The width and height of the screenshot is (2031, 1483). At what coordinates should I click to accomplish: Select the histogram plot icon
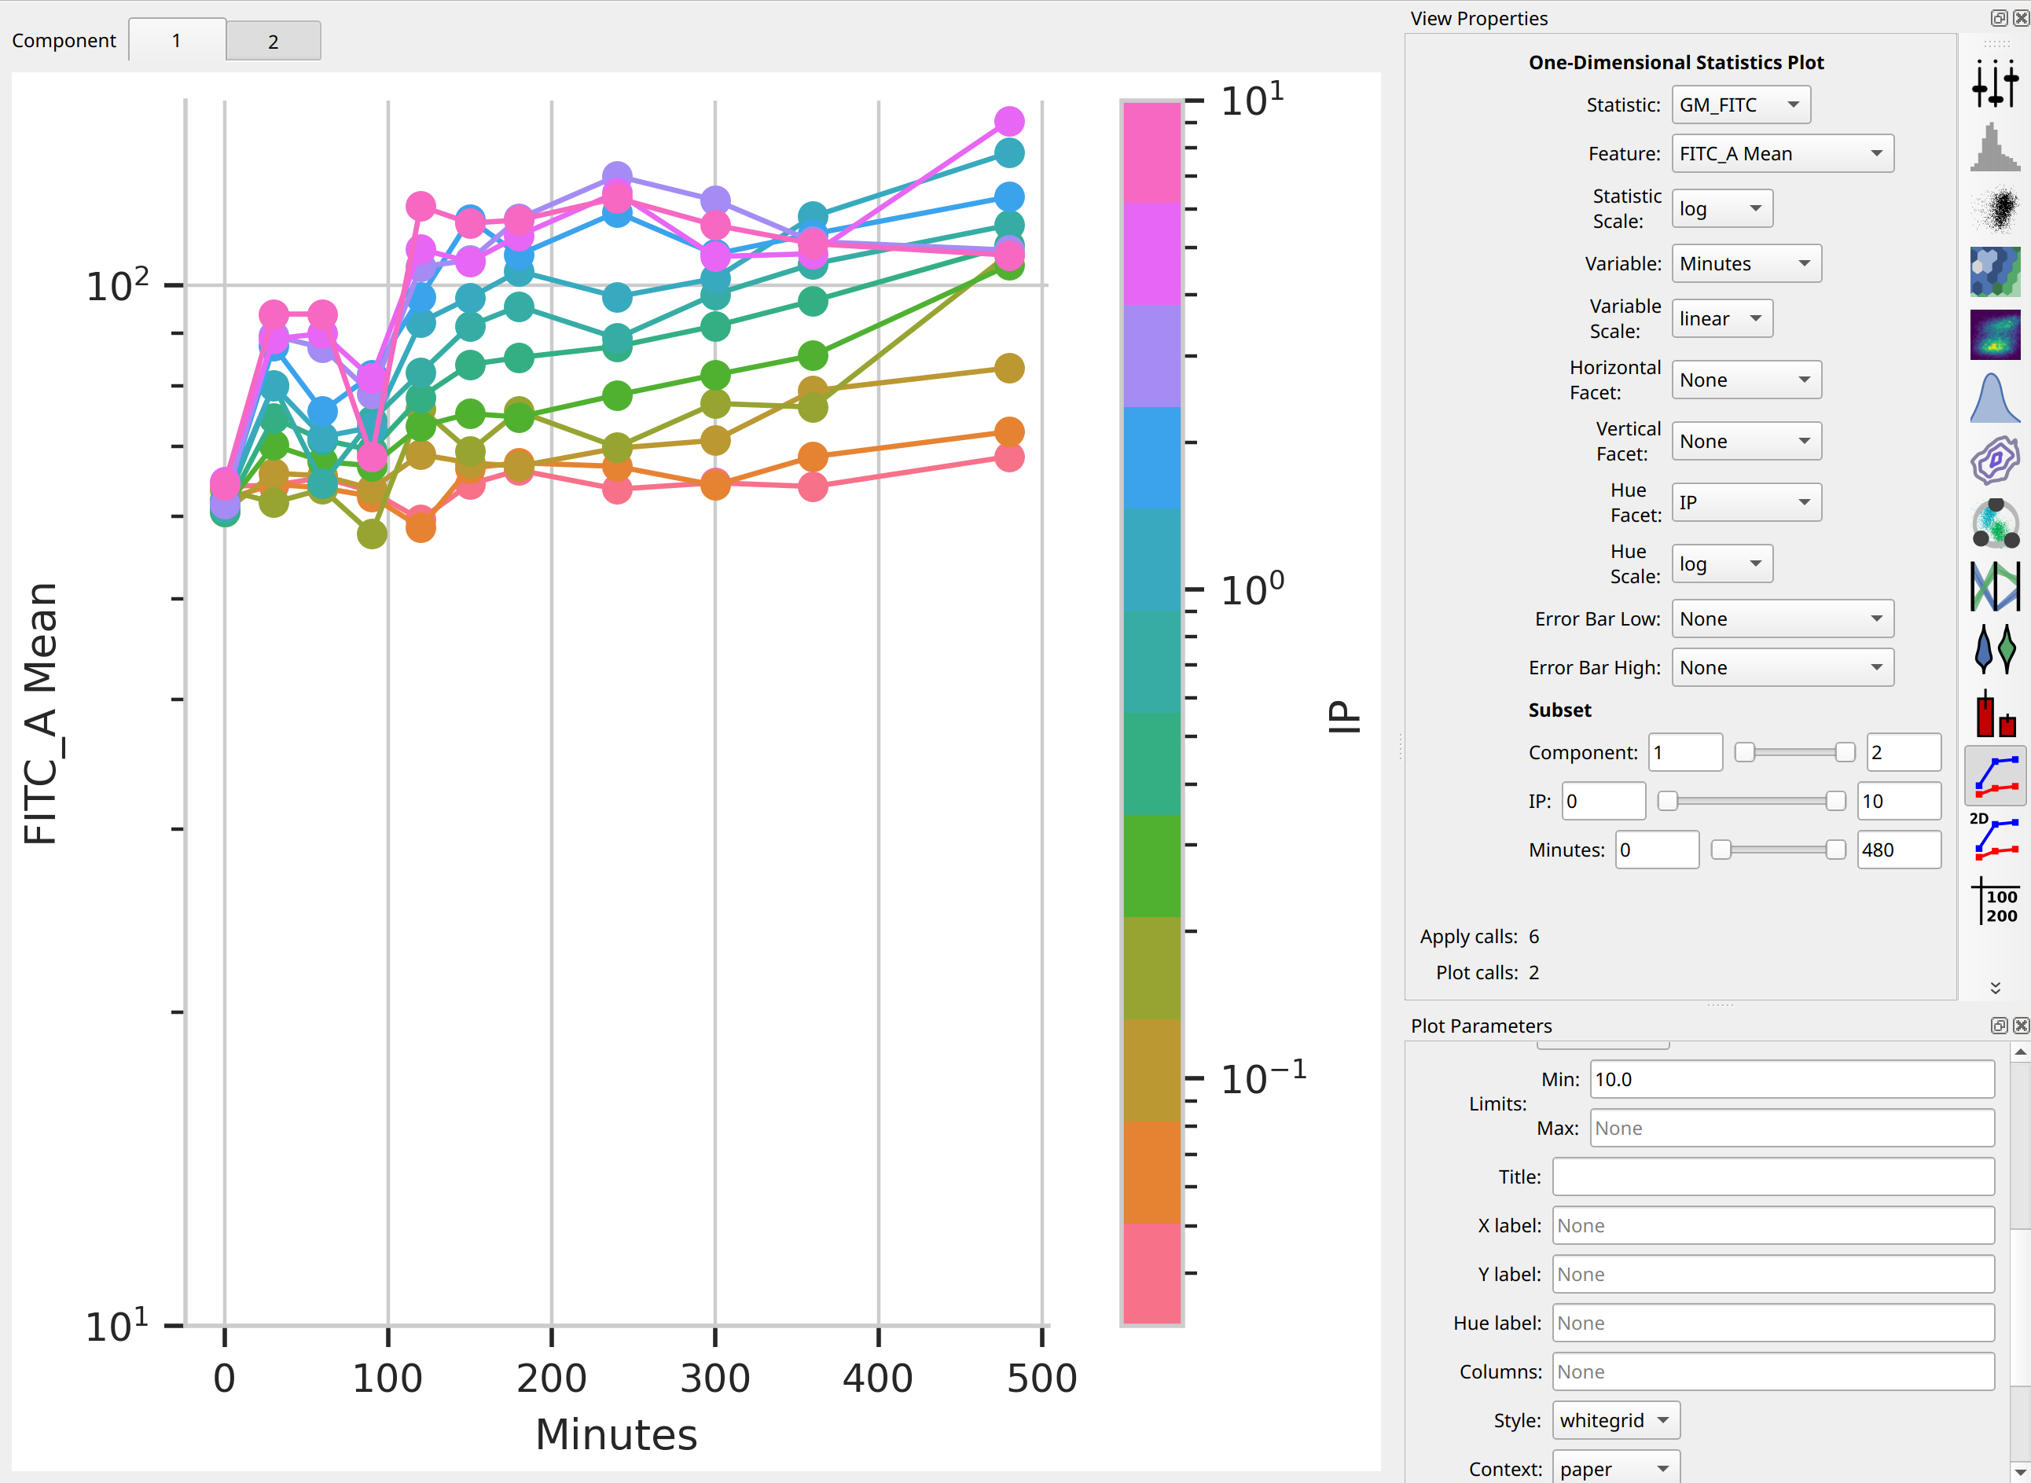point(1994,146)
